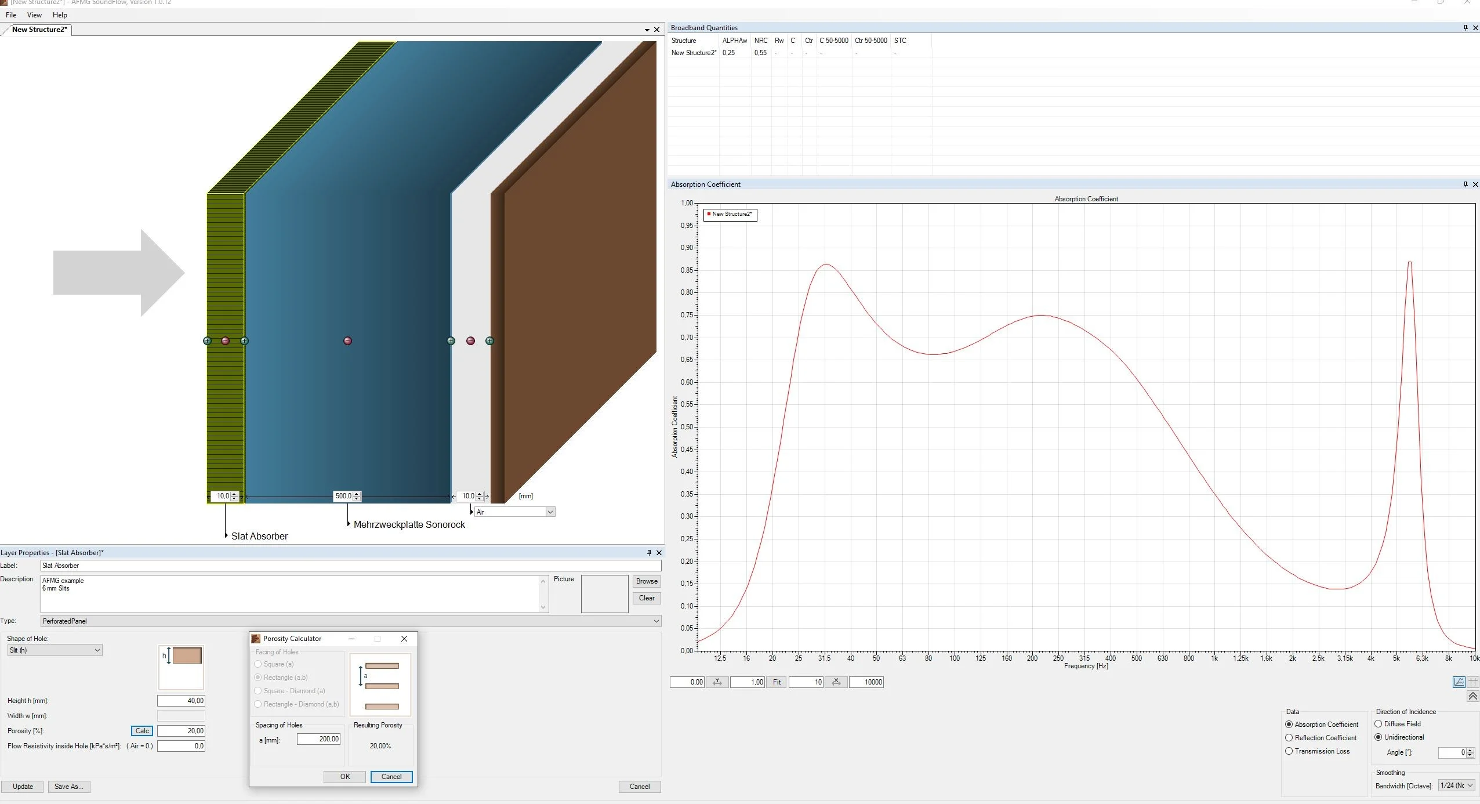Close the Layer Properties panel
This screenshot has width=1480, height=804.
coord(659,553)
